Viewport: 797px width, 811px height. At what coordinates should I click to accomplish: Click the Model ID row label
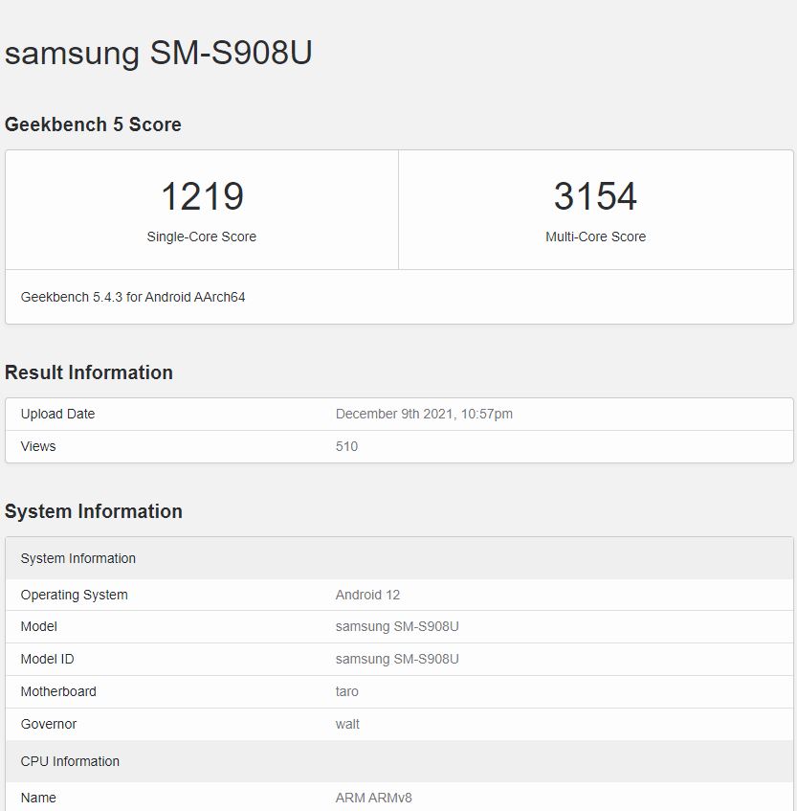tap(47, 659)
